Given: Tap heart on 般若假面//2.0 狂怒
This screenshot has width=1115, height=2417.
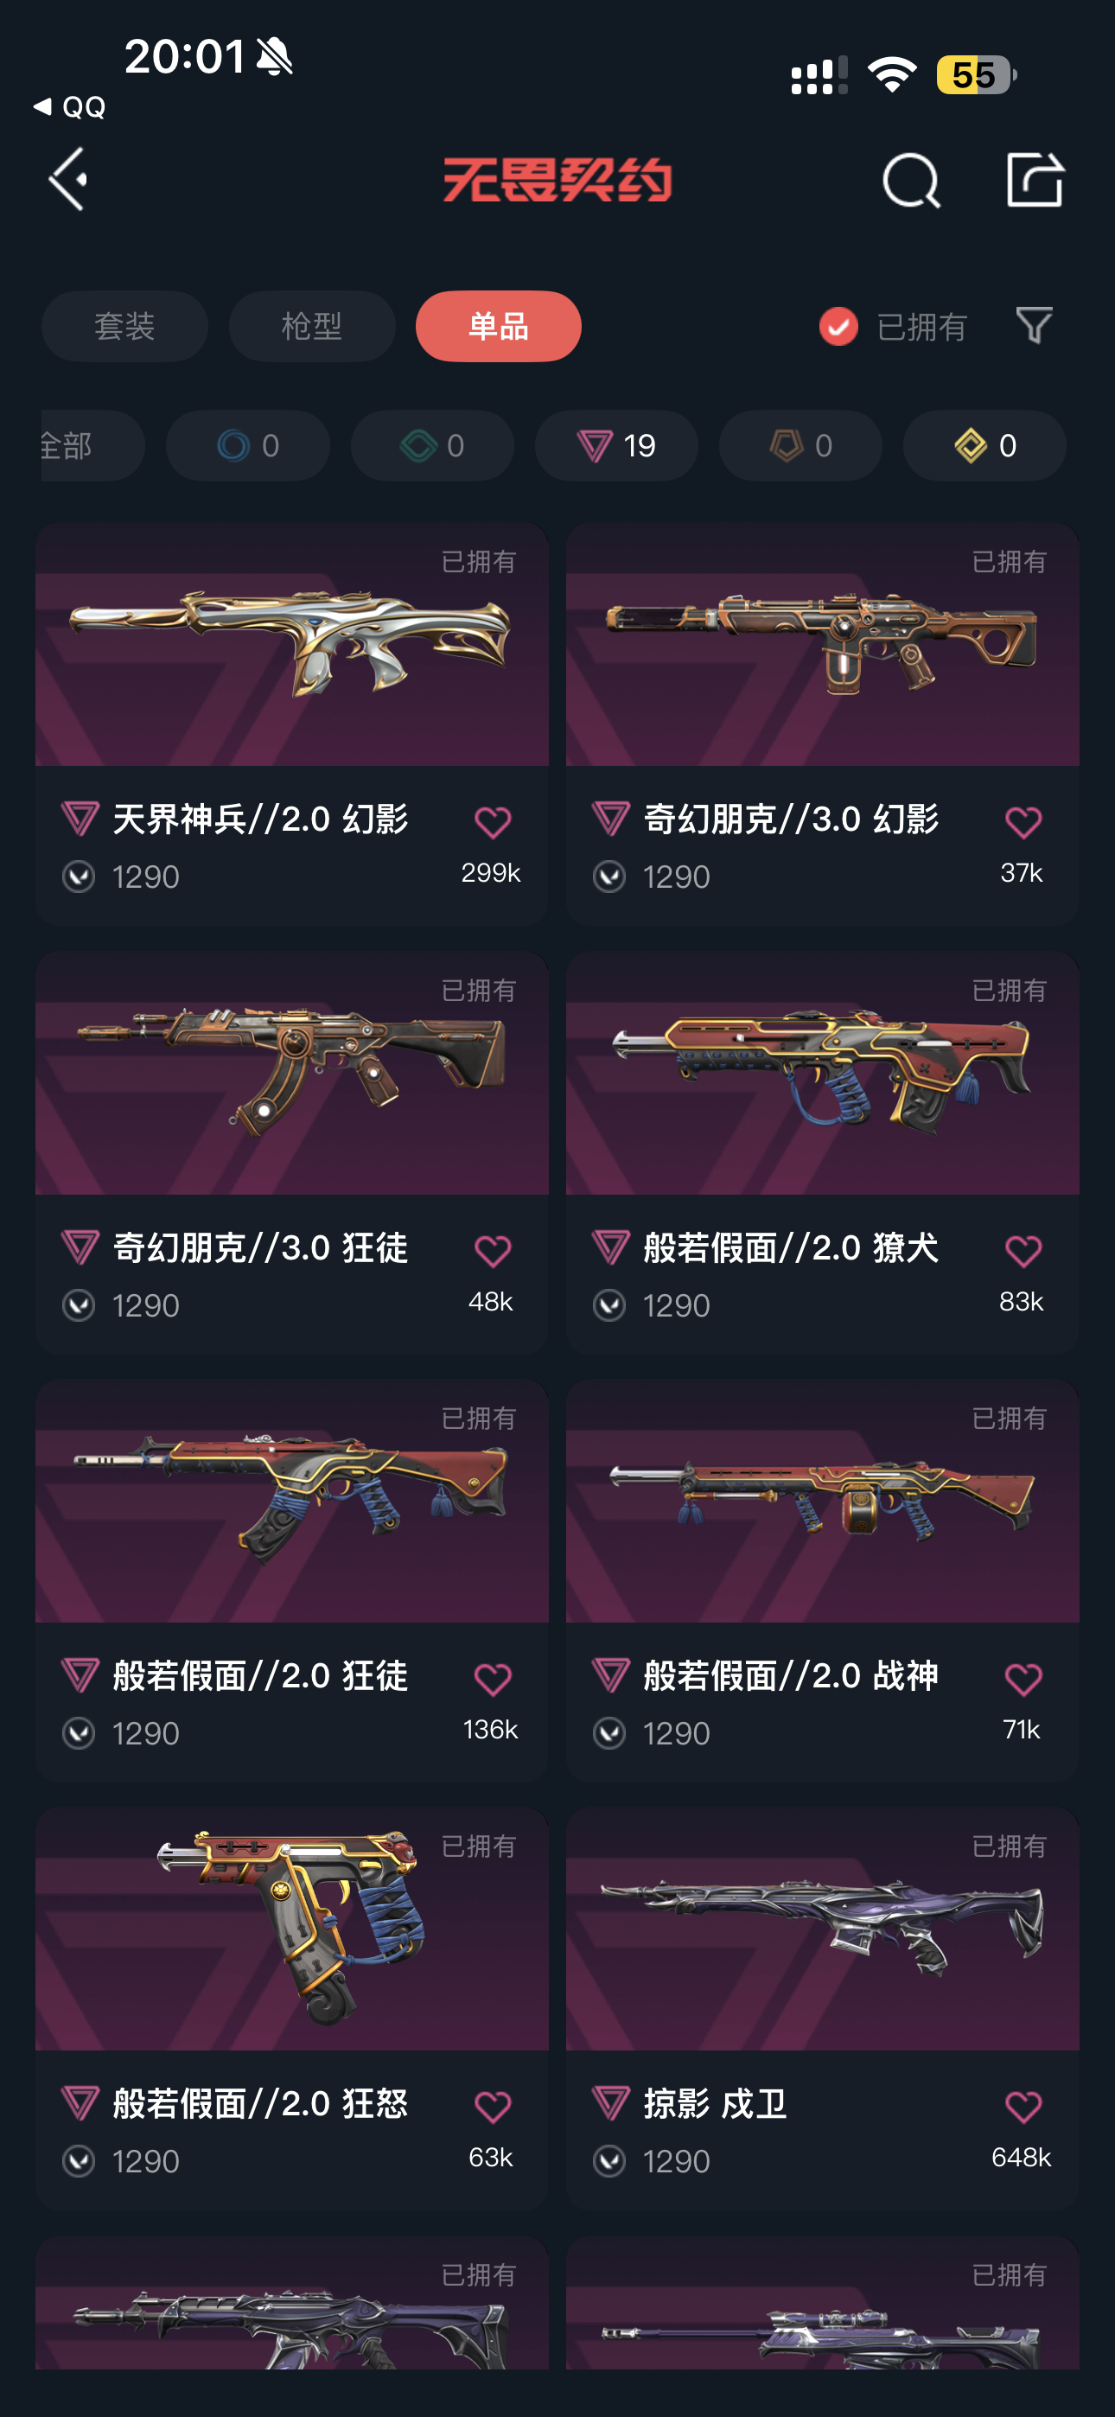Looking at the screenshot, I should click(x=493, y=2108).
